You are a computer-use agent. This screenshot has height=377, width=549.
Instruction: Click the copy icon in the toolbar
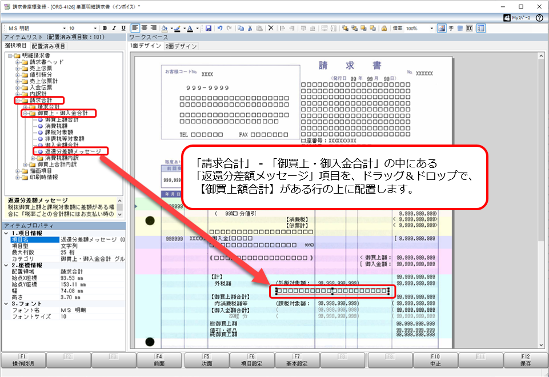click(x=241, y=29)
